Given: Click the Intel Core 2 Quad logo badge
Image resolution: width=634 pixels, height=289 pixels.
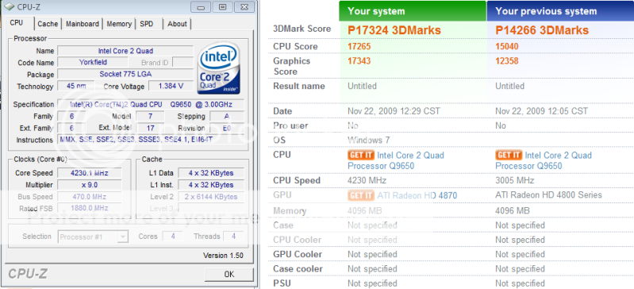Looking at the screenshot, I should [x=219, y=67].
